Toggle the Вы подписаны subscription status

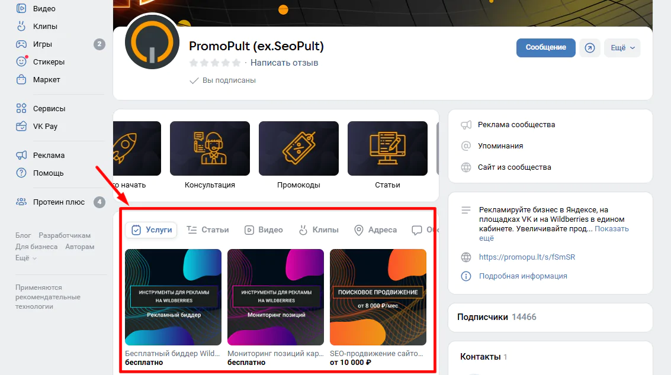tap(223, 80)
